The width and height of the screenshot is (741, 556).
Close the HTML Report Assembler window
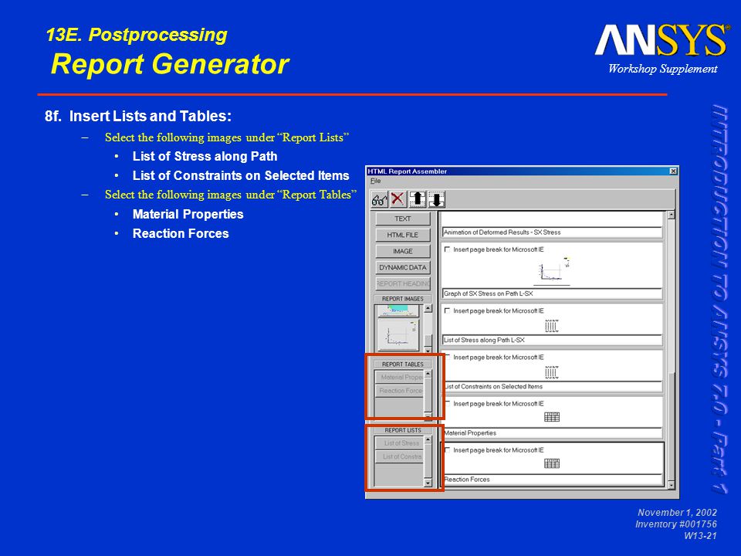[x=673, y=171]
